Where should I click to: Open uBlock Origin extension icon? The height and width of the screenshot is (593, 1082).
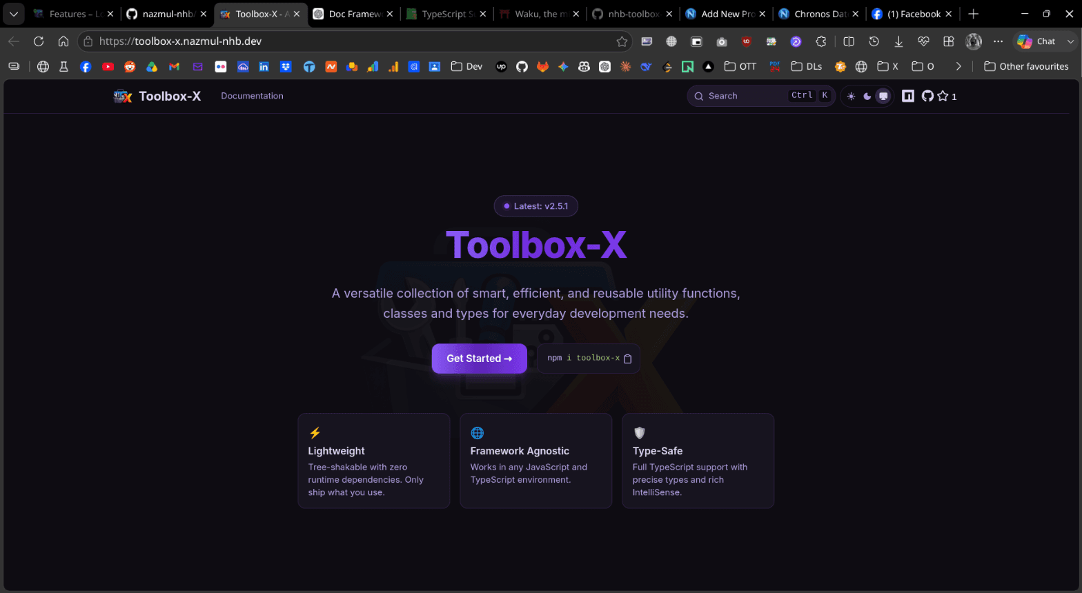[x=747, y=41]
